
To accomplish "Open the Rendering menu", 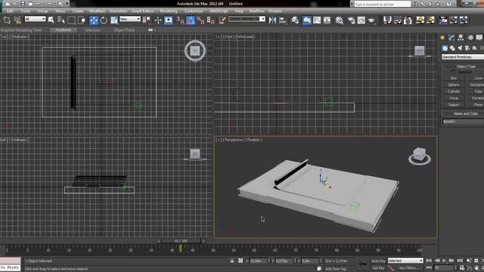I will pyautogui.click(x=169, y=11).
